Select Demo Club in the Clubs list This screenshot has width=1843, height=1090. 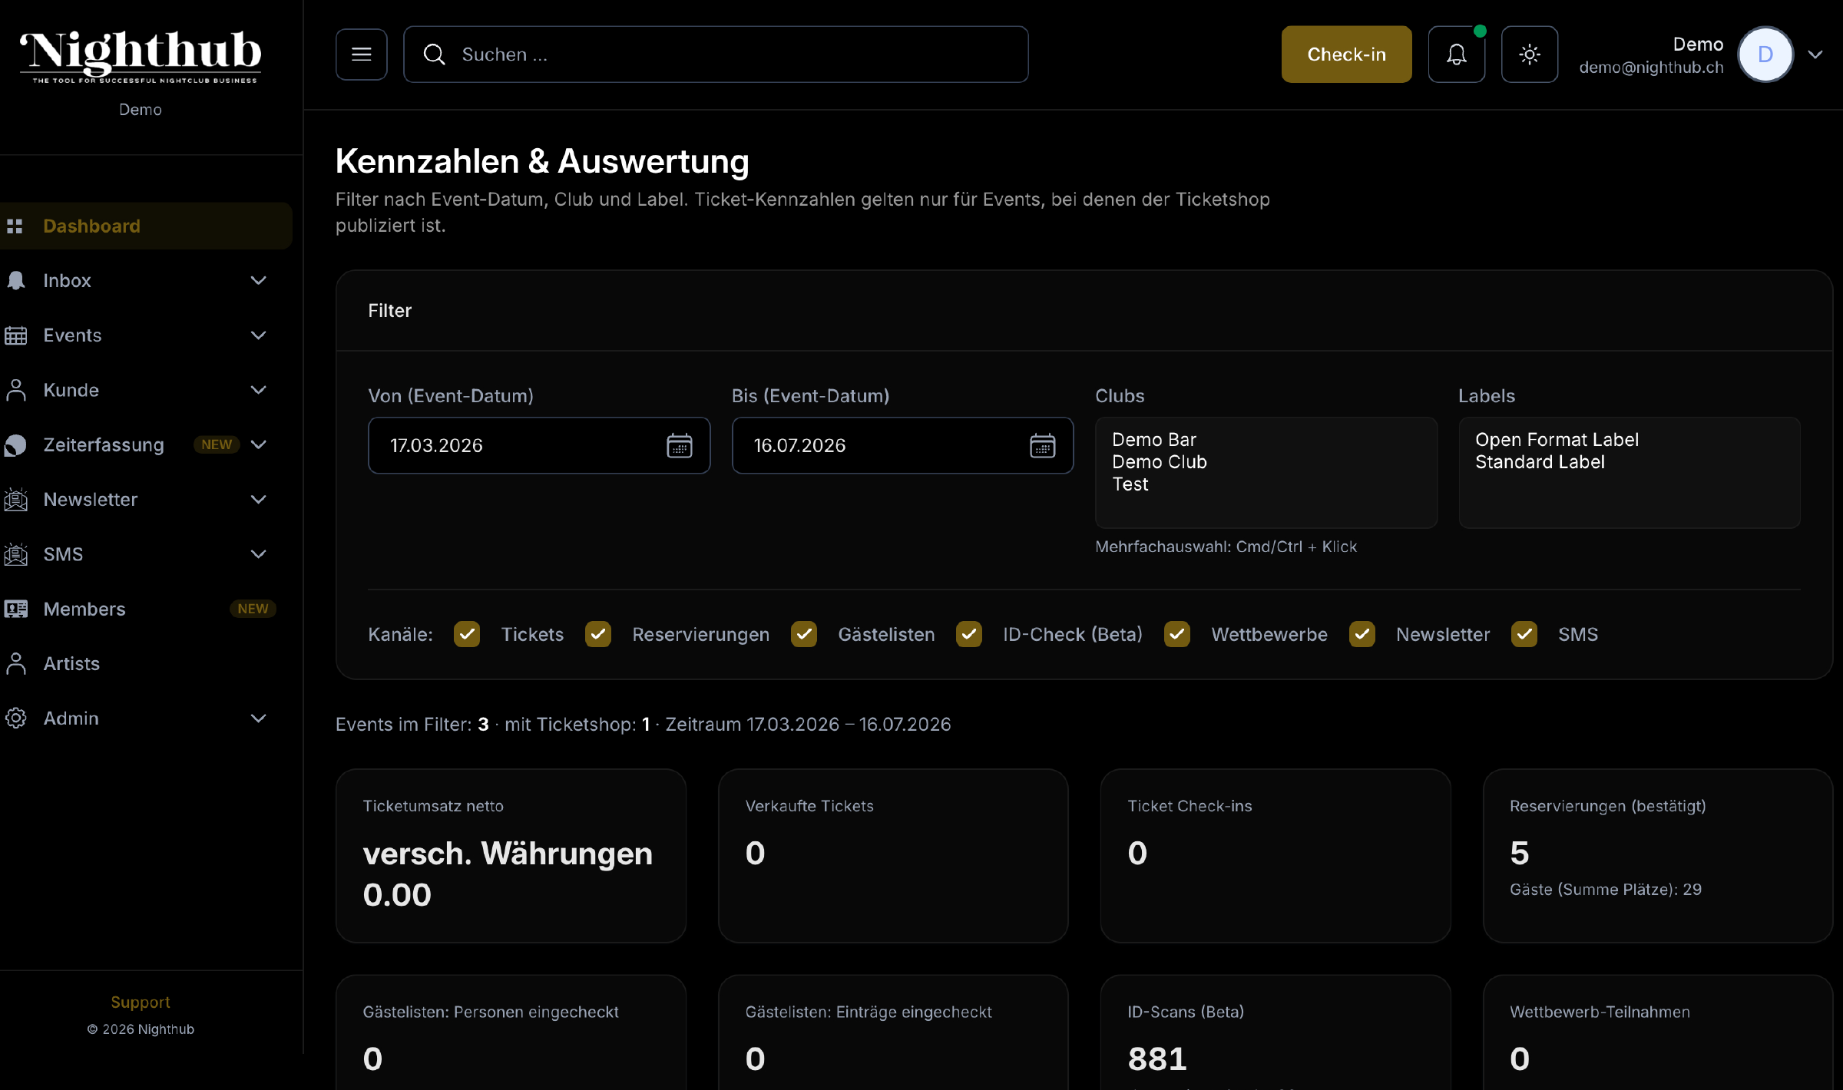point(1160,461)
